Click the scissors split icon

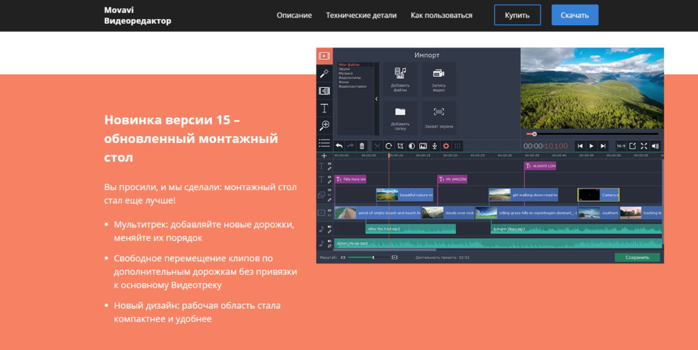pos(377,146)
